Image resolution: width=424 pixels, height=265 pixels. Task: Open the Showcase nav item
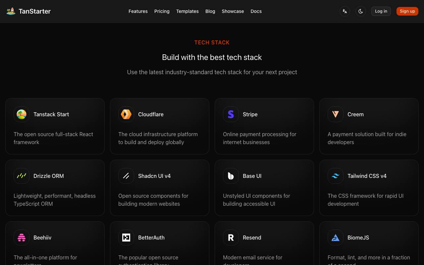(233, 11)
